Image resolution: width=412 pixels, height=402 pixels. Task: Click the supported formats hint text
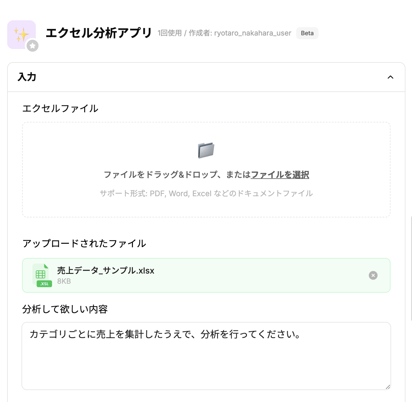point(206,194)
